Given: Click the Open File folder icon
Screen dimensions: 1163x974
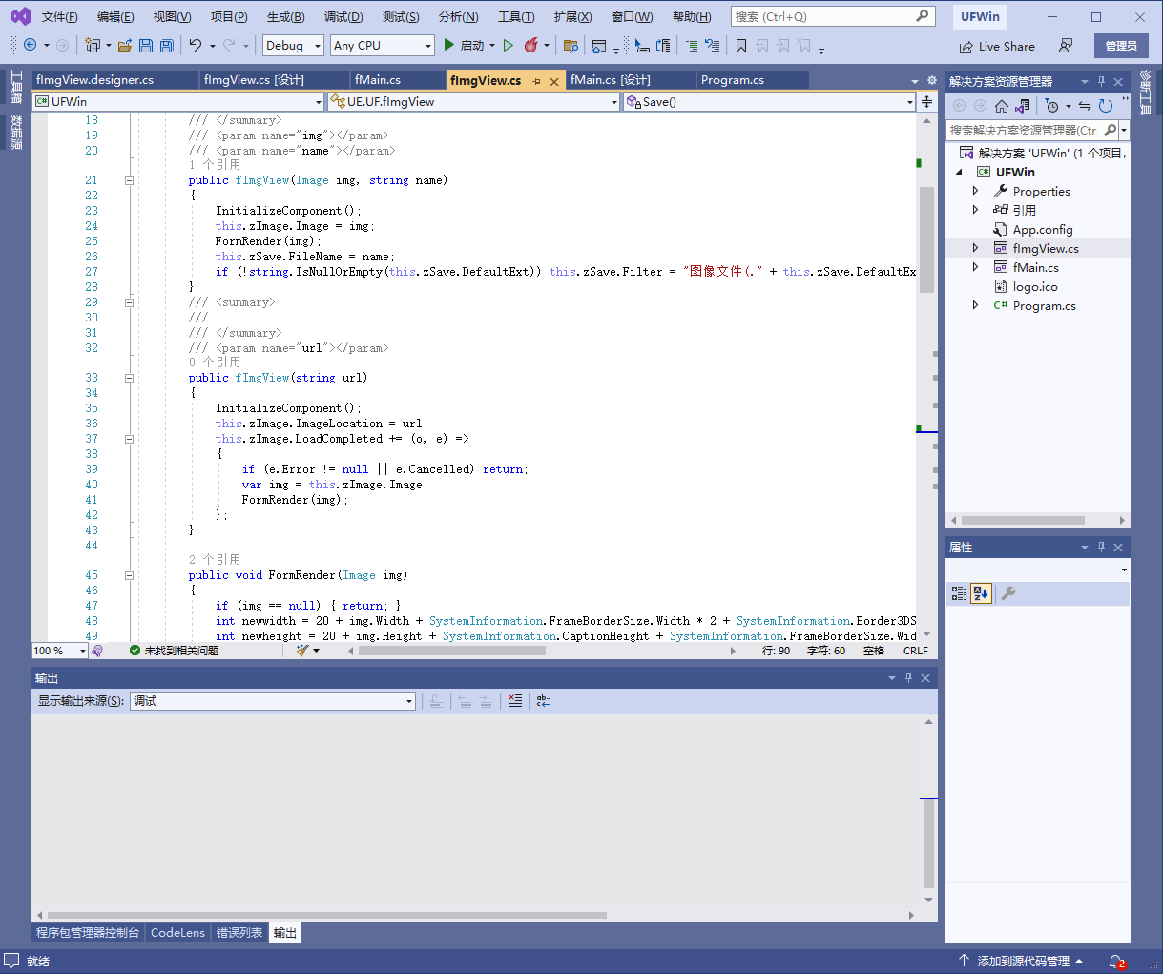Looking at the screenshot, I should click(124, 45).
